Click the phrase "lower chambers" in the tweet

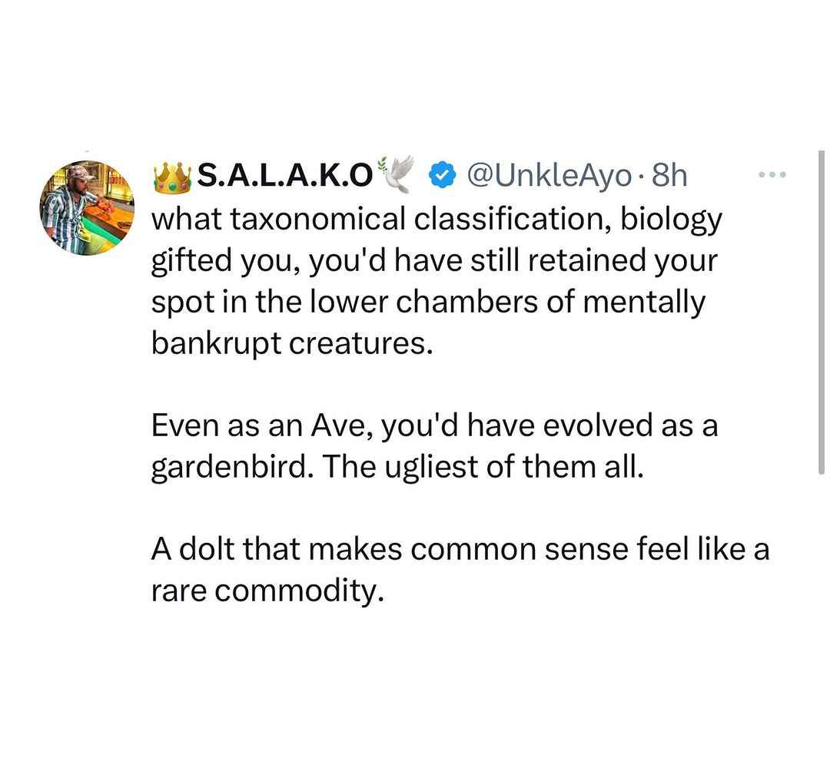click(416, 302)
